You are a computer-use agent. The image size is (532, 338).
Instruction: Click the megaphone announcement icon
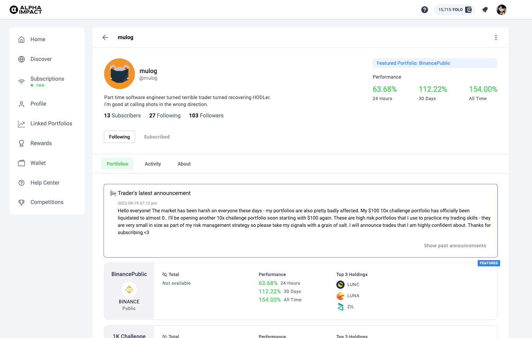(x=113, y=193)
